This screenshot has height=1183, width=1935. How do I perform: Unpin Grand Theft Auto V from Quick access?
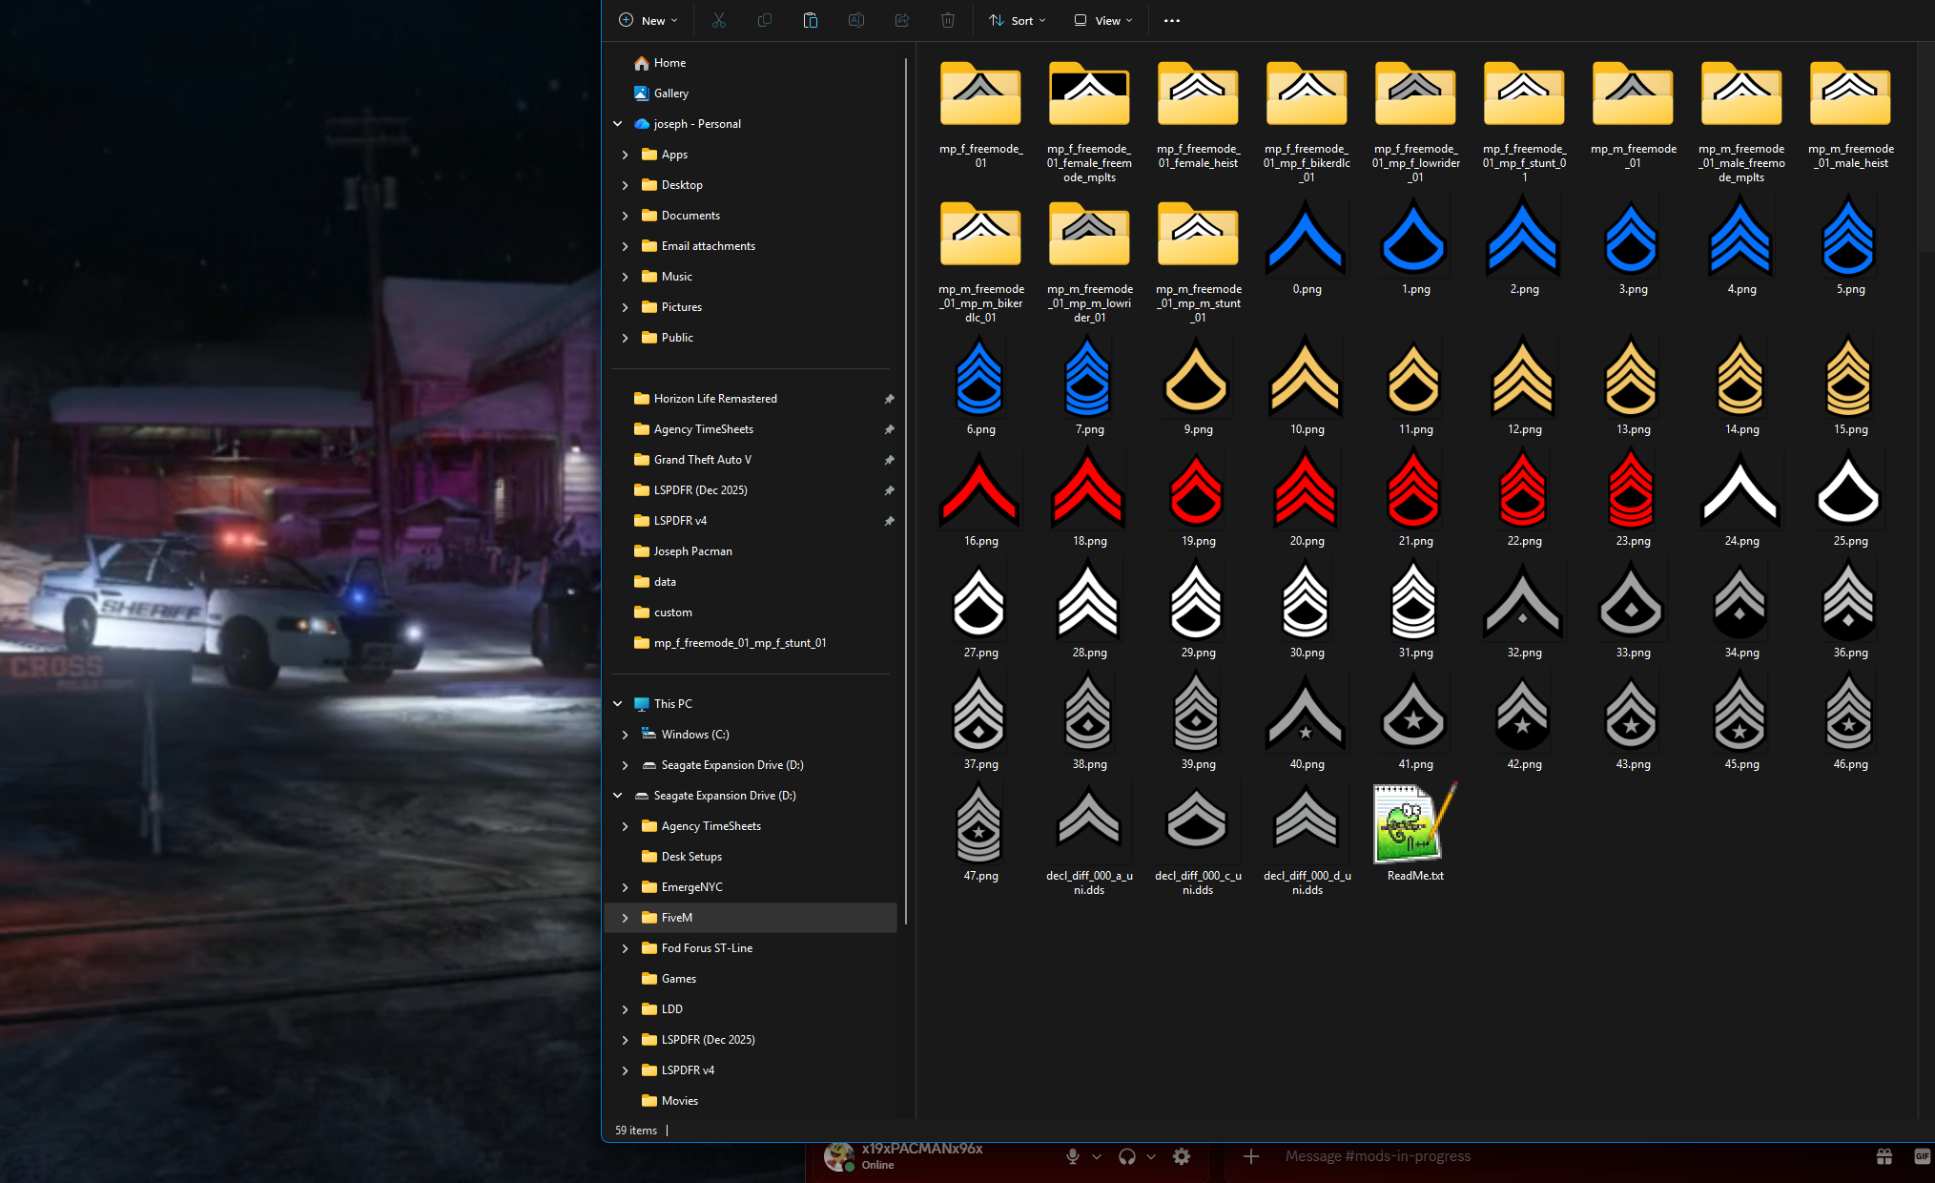pyautogui.click(x=889, y=460)
